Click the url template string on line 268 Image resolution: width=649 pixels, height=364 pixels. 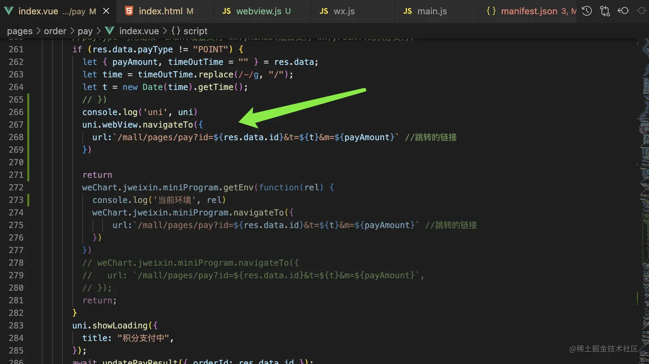255,137
